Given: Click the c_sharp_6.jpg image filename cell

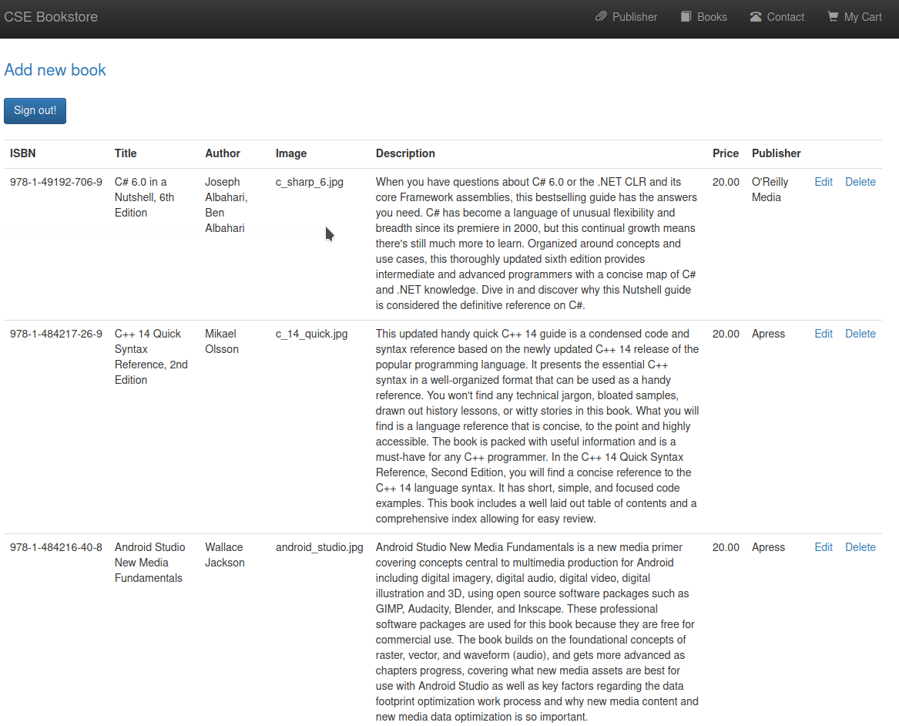Looking at the screenshot, I should [310, 182].
